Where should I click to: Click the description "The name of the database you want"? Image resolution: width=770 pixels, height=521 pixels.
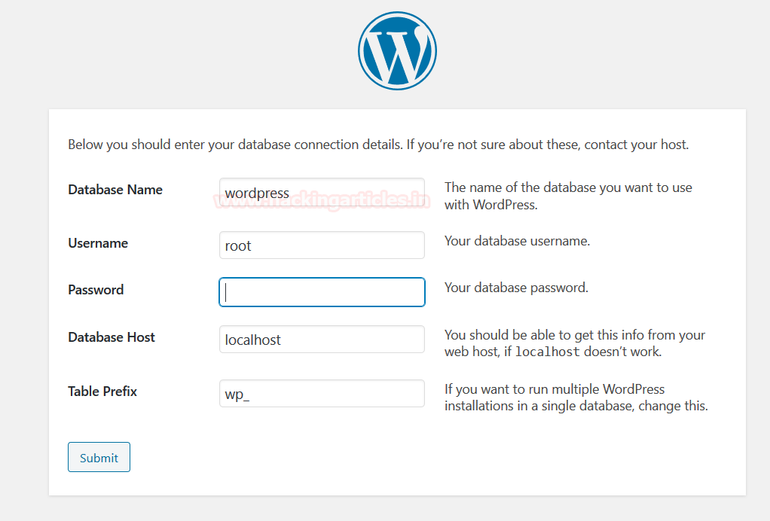click(x=568, y=196)
